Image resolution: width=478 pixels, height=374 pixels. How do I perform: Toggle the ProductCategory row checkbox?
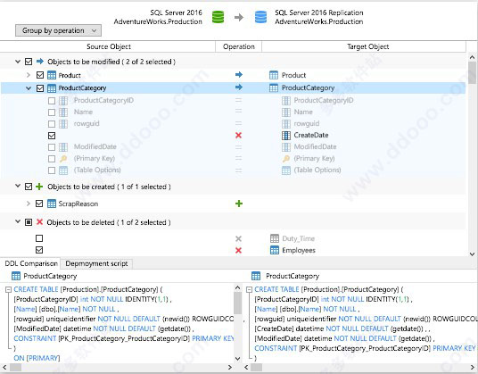coord(40,88)
